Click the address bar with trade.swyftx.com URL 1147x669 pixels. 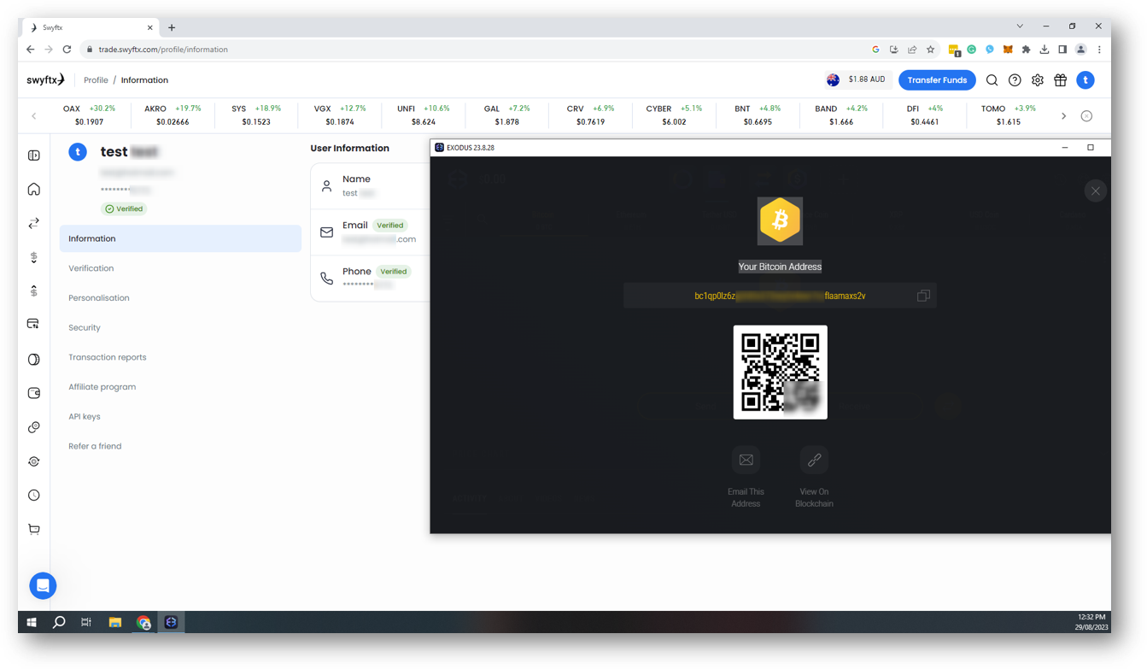pos(474,50)
